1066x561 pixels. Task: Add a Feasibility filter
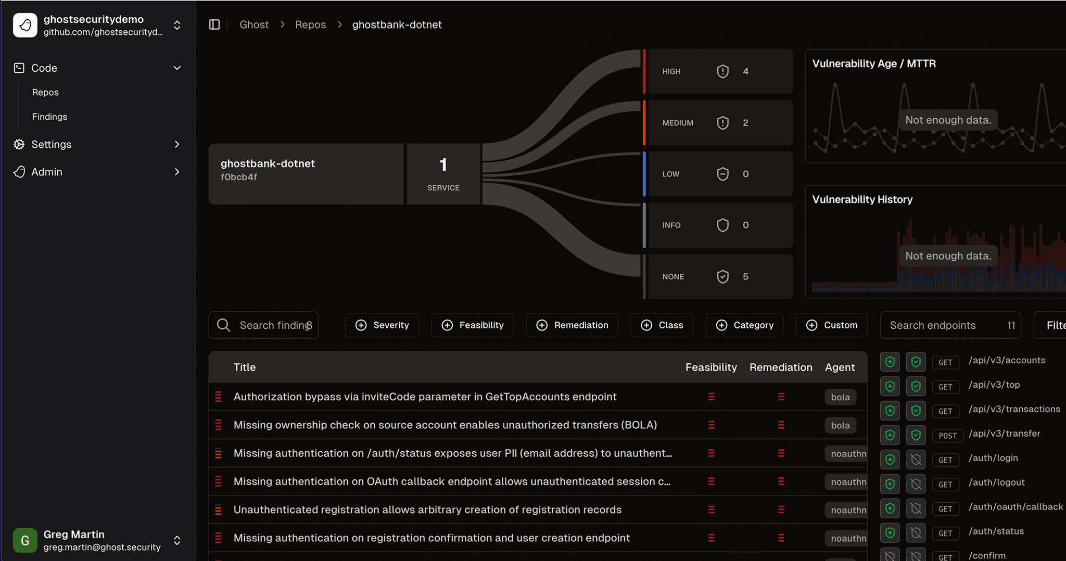click(473, 325)
